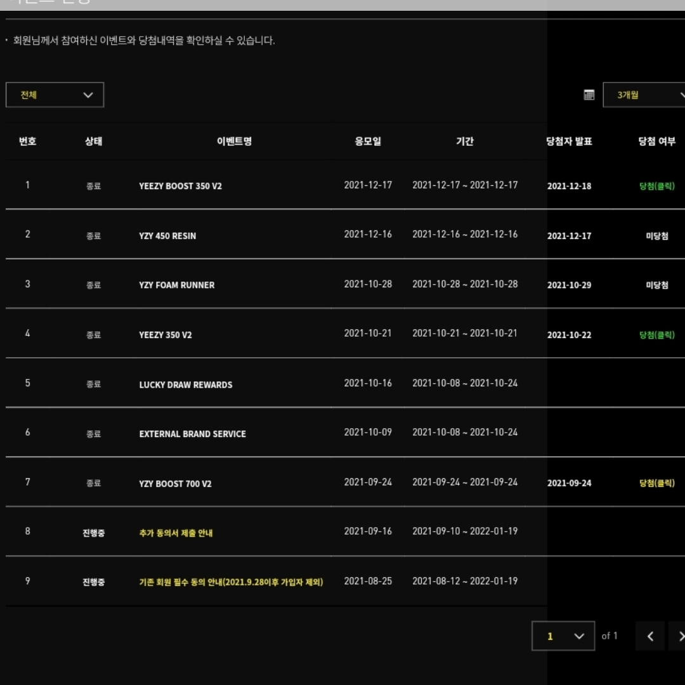
Task: Select the 종료 status for LUCKY DRAW REWARDS
Action: click(93, 384)
